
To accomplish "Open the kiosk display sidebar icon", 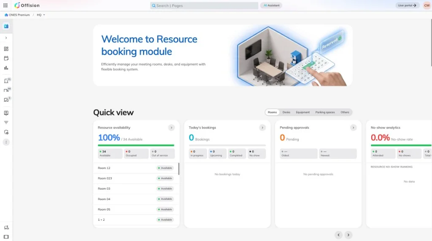I will [x=6, y=113].
